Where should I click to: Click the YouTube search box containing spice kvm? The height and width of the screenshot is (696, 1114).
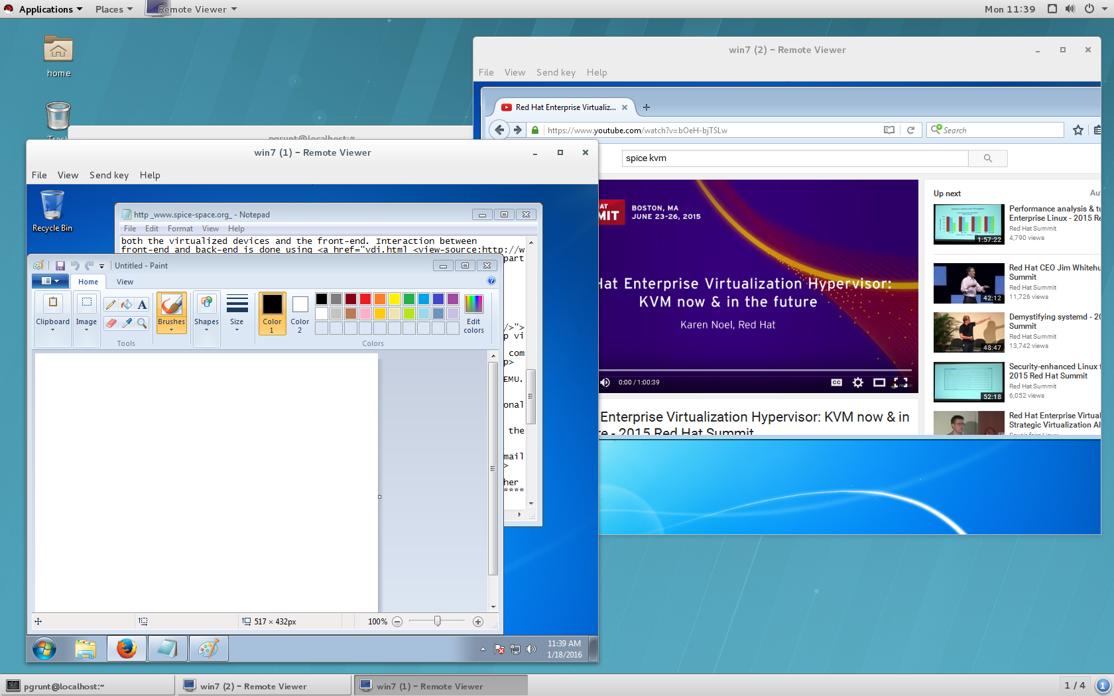tap(795, 158)
